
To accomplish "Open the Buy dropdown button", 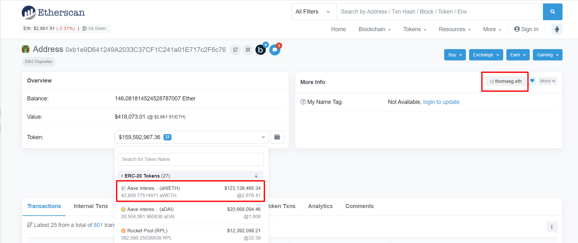I will 455,55.
